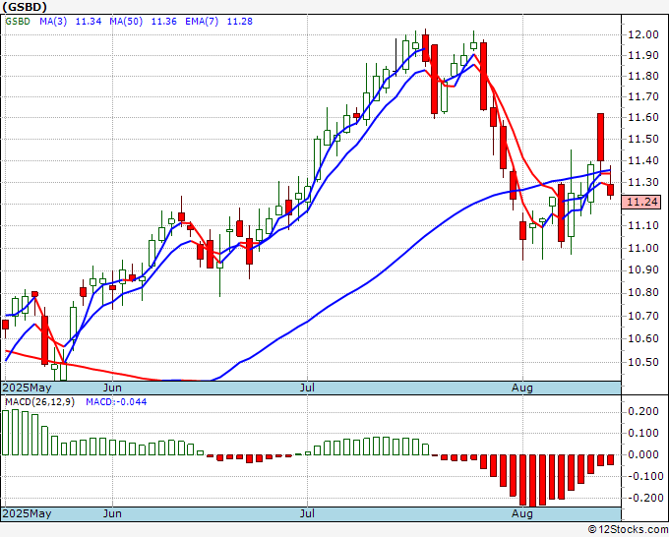Click Jun on the MACD panel axis
The image size is (669, 537).
click(x=112, y=513)
